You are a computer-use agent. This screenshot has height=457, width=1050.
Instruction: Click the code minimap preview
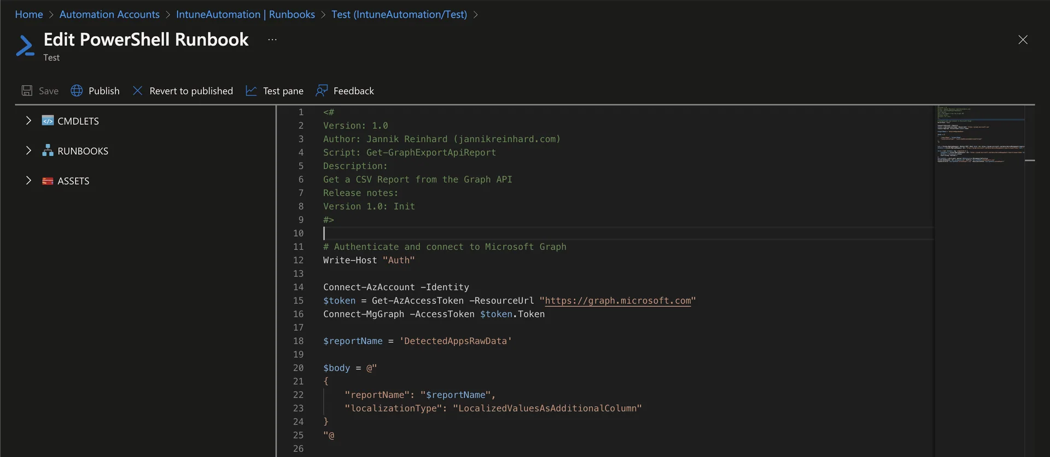pyautogui.click(x=979, y=136)
